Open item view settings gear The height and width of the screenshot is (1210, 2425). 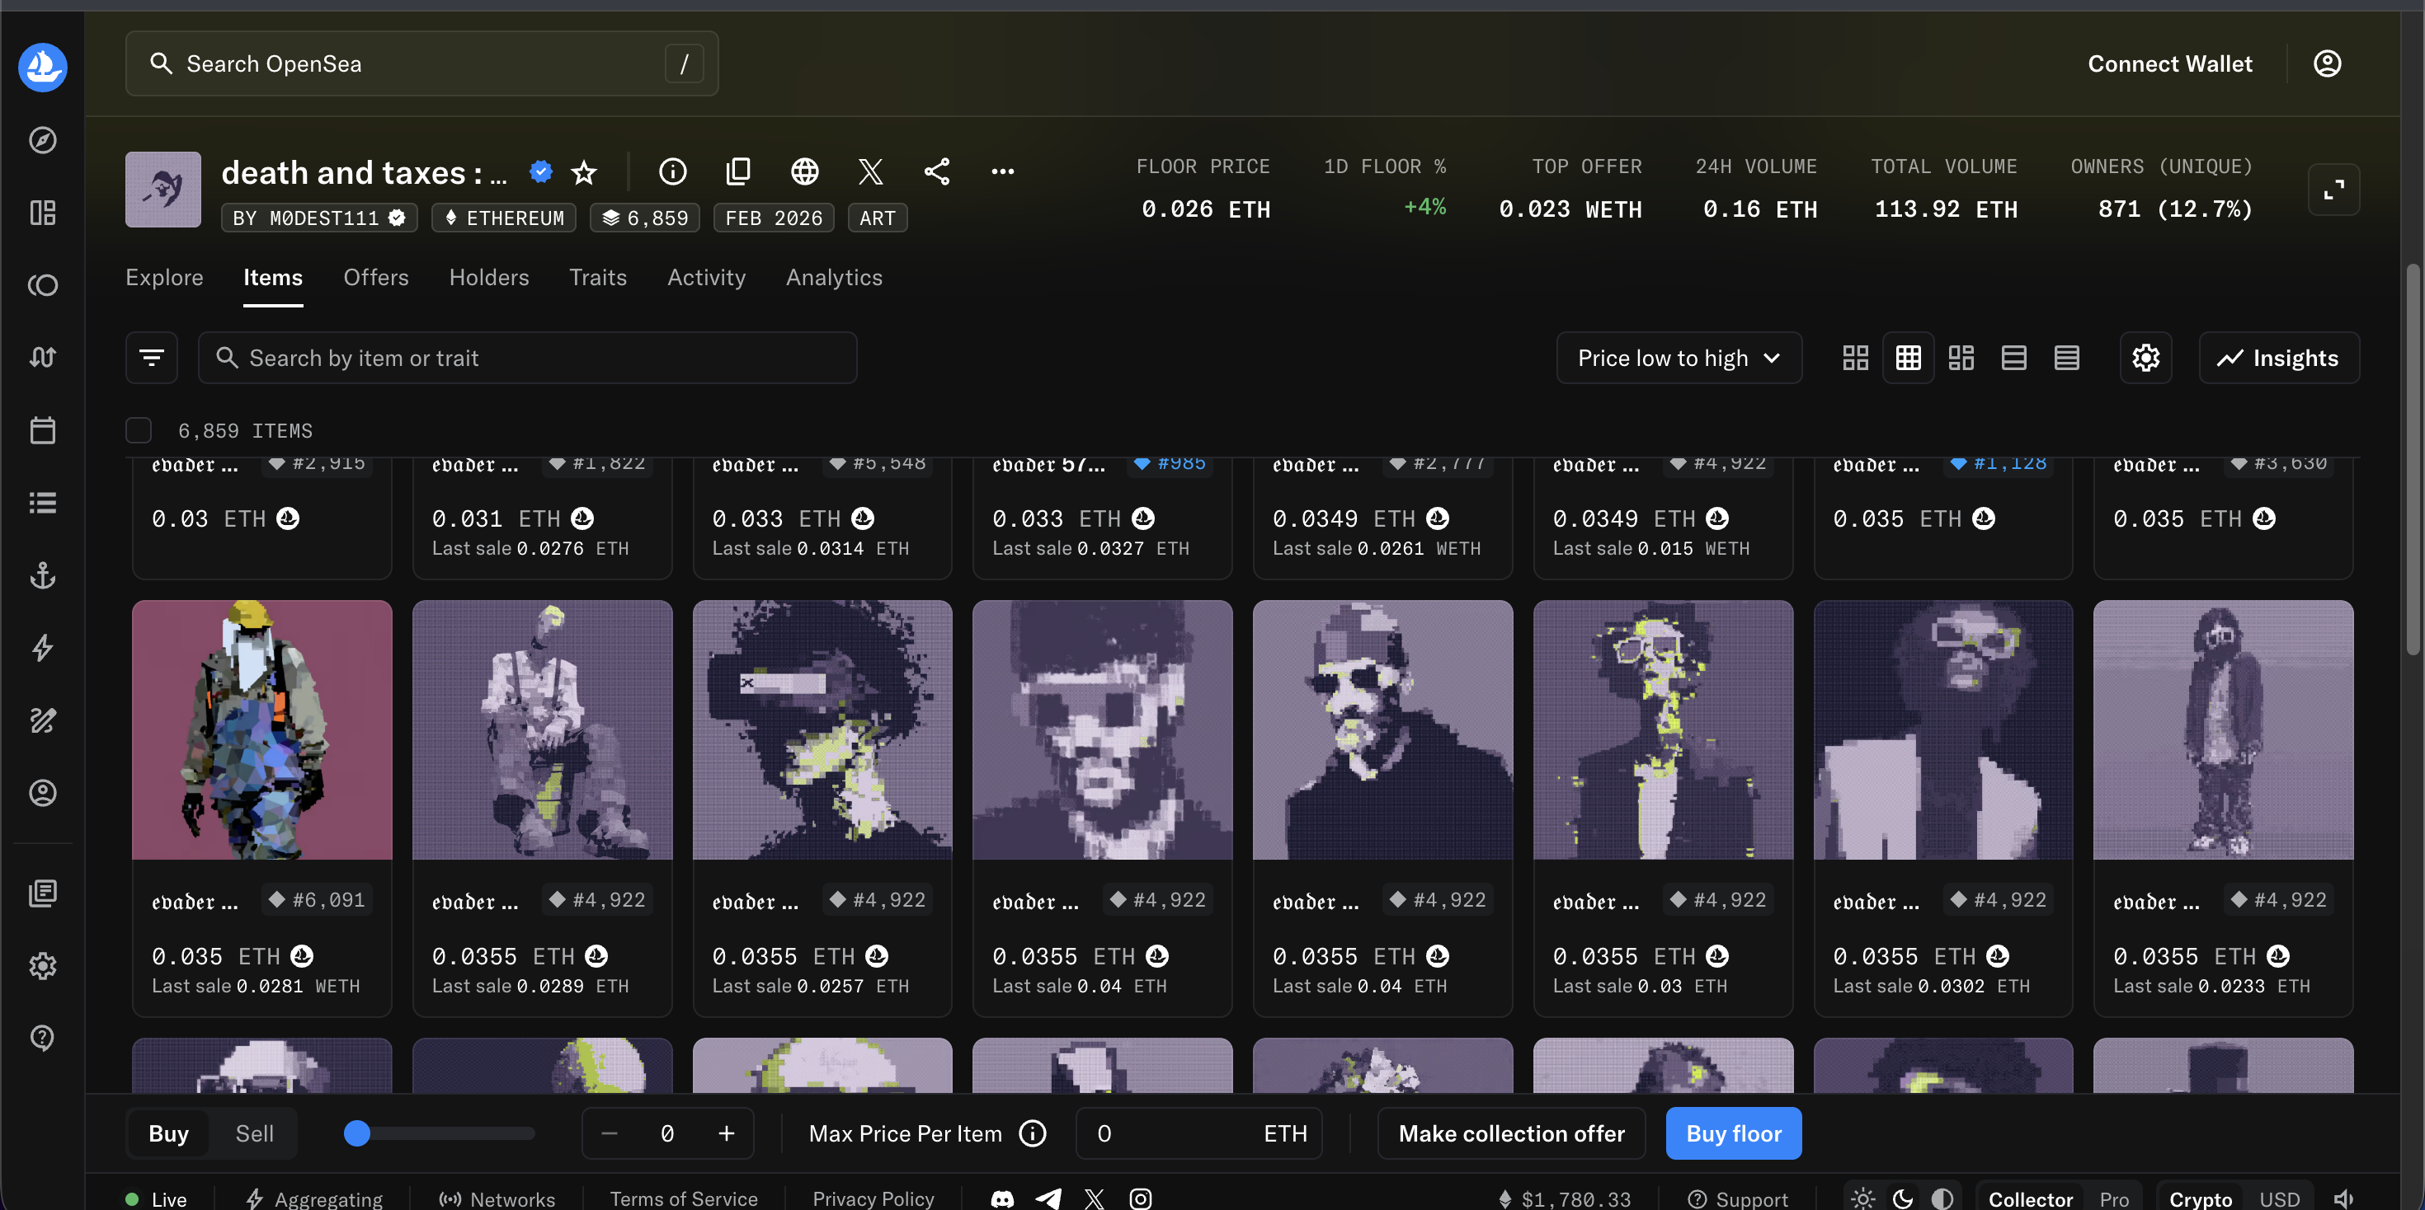[2145, 358]
